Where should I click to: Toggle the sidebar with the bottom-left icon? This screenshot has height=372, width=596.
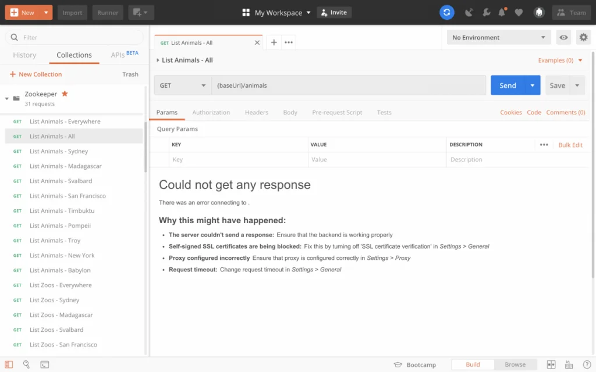pyautogui.click(x=9, y=364)
